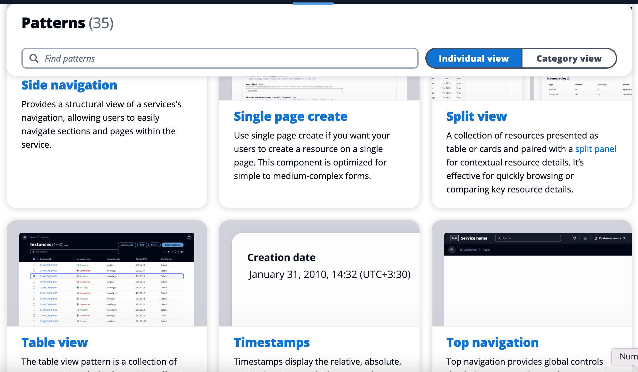
Task: Expand the Customer name dropdown
Action: [x=624, y=238]
